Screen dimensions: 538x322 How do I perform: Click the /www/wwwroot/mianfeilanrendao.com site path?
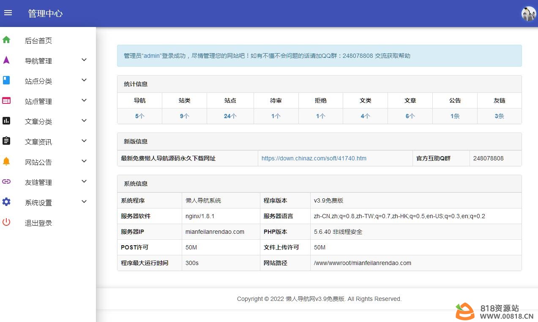[362, 263]
